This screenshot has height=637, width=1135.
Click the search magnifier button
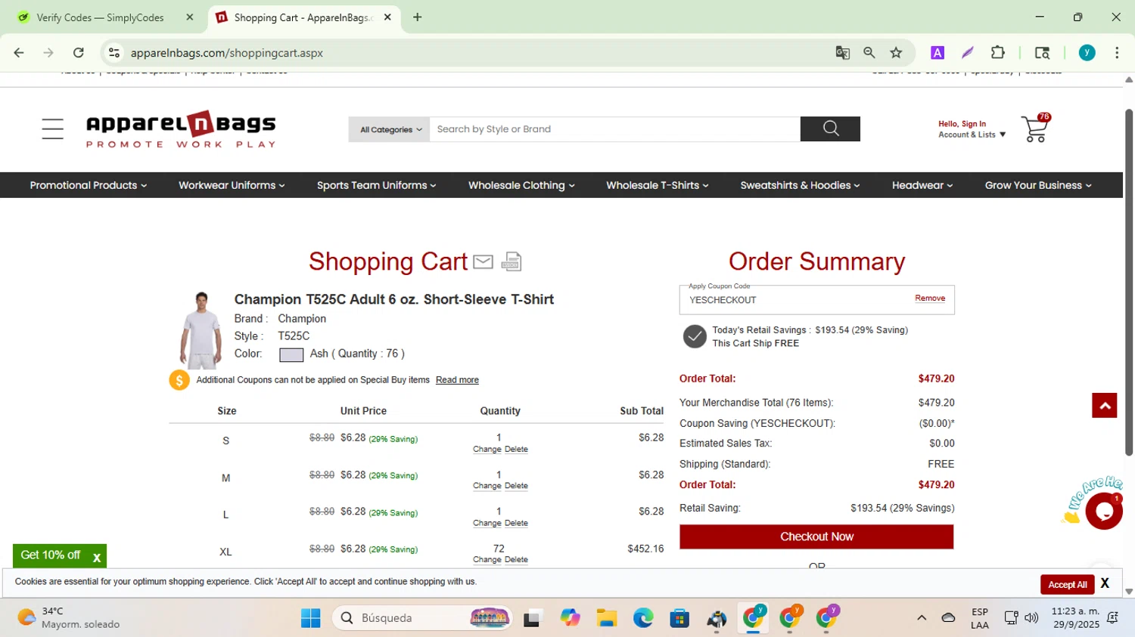[x=830, y=129]
